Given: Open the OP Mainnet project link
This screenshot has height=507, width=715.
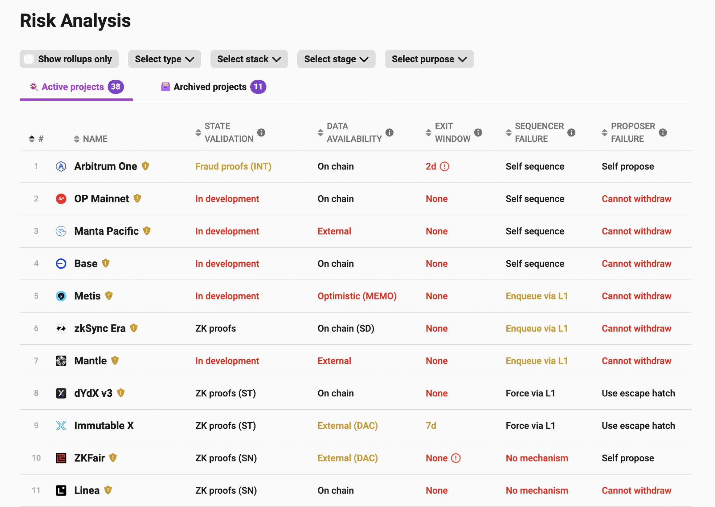Looking at the screenshot, I should pyautogui.click(x=101, y=199).
